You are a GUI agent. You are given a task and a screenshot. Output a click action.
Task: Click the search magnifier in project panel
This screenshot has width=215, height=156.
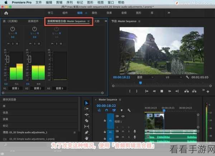tap(5, 145)
